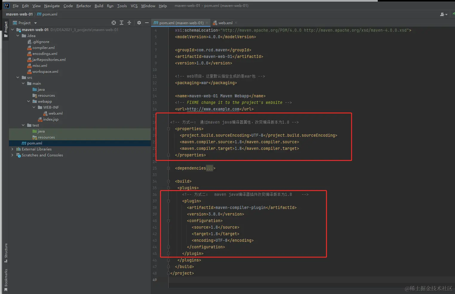This screenshot has height=294, width=455.
Task: Select the resources folder under main
Action: (x=44, y=95)
